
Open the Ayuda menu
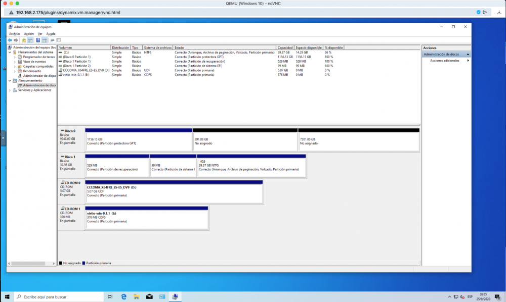click(51, 34)
